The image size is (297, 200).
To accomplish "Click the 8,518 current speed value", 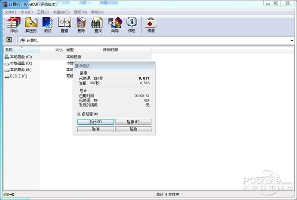I will [x=145, y=83].
